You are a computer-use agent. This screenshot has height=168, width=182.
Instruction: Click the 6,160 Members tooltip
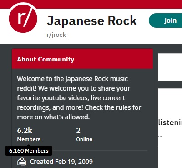click(29, 151)
